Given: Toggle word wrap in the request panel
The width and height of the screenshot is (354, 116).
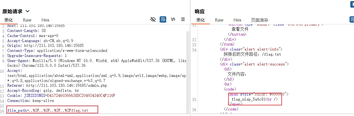Looking at the screenshot, I should [x=163, y=19].
